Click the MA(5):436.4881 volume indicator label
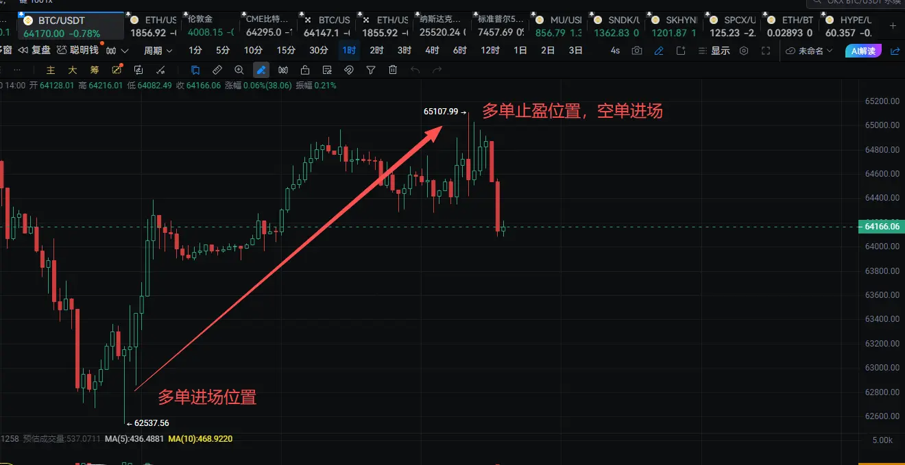 (134, 438)
